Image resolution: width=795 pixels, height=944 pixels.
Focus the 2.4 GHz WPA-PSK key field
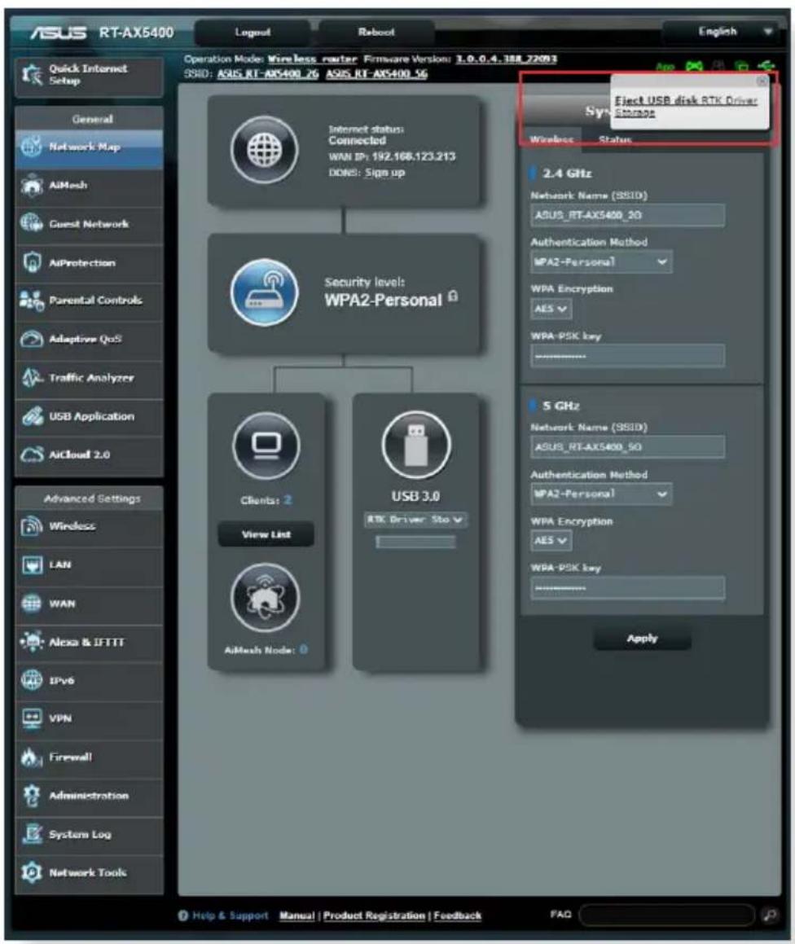[x=627, y=356]
